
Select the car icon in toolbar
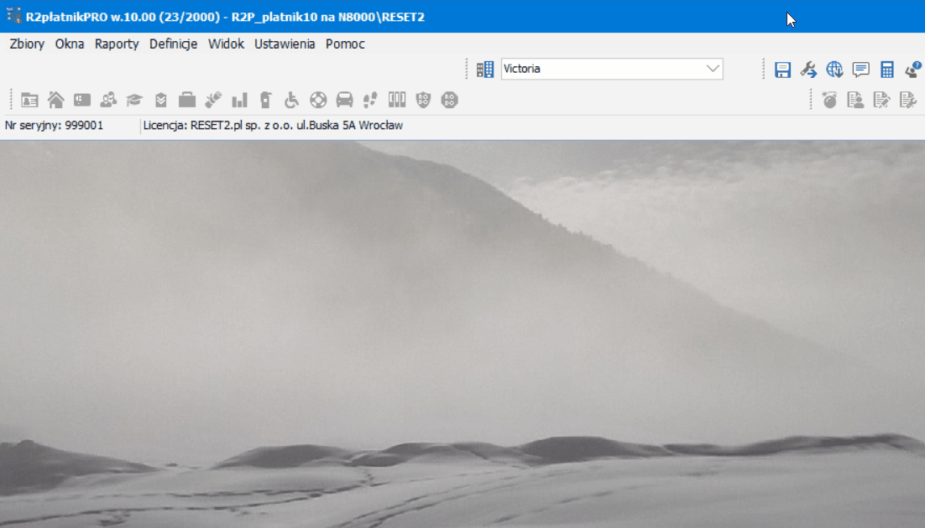point(344,101)
